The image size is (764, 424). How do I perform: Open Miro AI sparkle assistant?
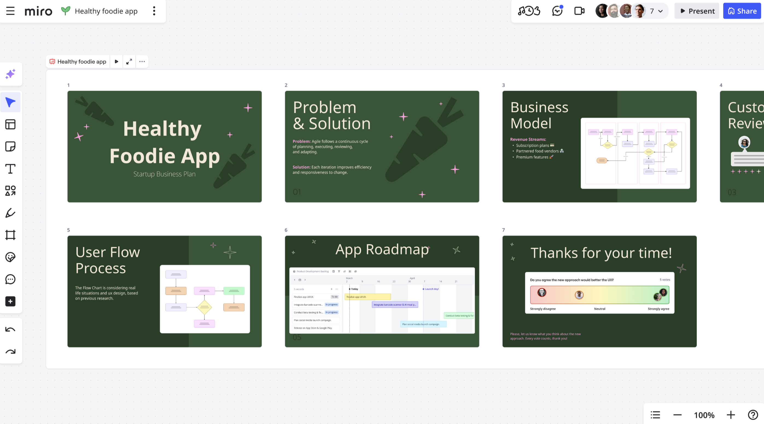click(10, 74)
